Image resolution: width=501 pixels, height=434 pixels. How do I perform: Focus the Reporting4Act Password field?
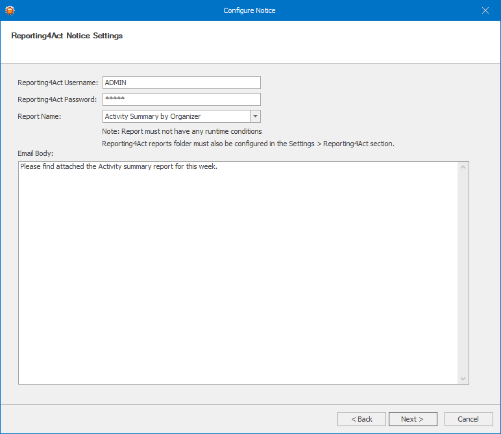(x=182, y=99)
